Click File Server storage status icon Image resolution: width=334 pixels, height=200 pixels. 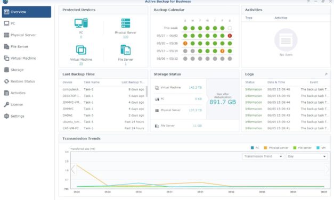tap(157, 126)
